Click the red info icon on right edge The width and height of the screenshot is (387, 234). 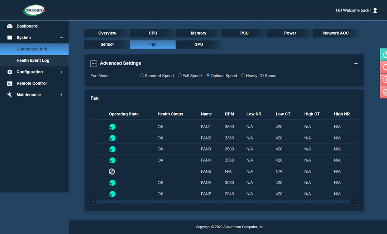[383, 80]
